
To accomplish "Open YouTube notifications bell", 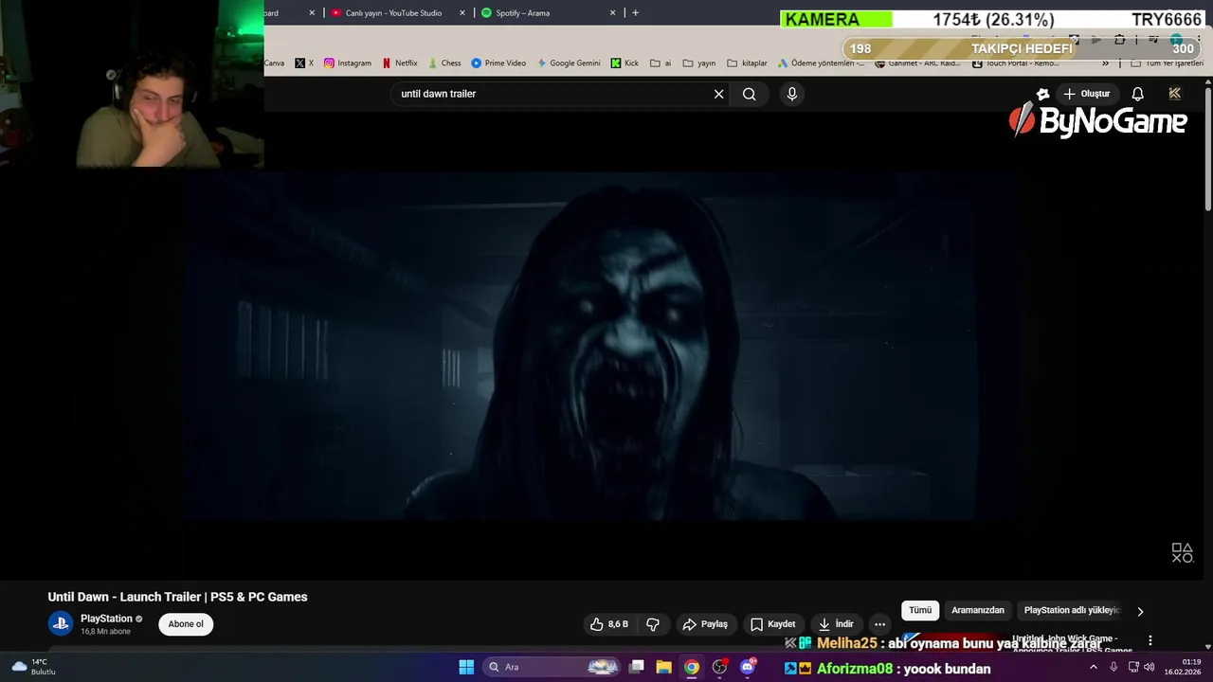I will (x=1137, y=94).
